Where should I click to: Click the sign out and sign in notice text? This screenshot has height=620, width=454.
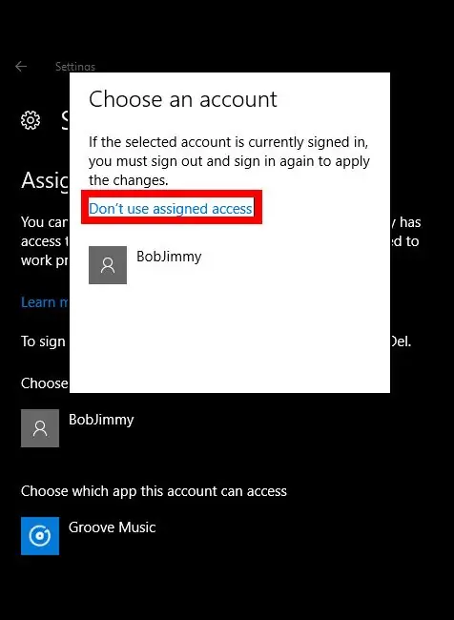229,161
